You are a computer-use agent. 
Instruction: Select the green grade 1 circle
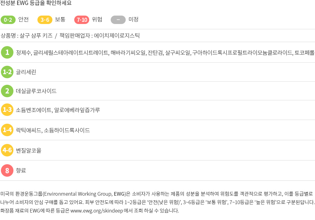coord(7,52)
